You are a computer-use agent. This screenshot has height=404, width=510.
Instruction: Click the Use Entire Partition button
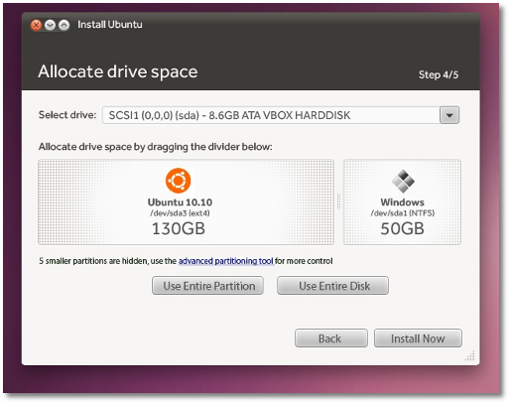207,286
